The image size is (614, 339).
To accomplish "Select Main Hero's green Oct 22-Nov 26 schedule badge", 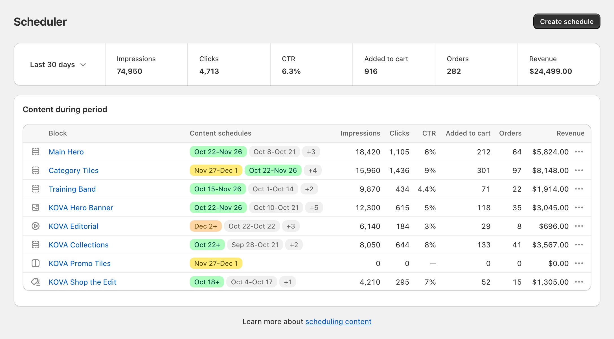I will [218, 152].
